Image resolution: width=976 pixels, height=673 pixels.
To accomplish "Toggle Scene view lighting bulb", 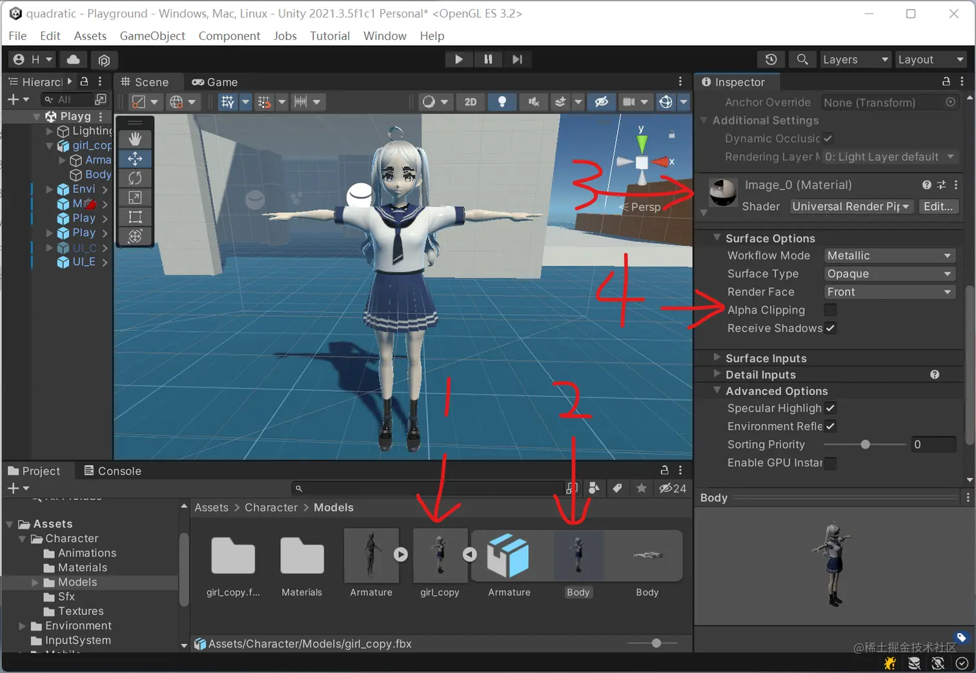I will point(502,101).
